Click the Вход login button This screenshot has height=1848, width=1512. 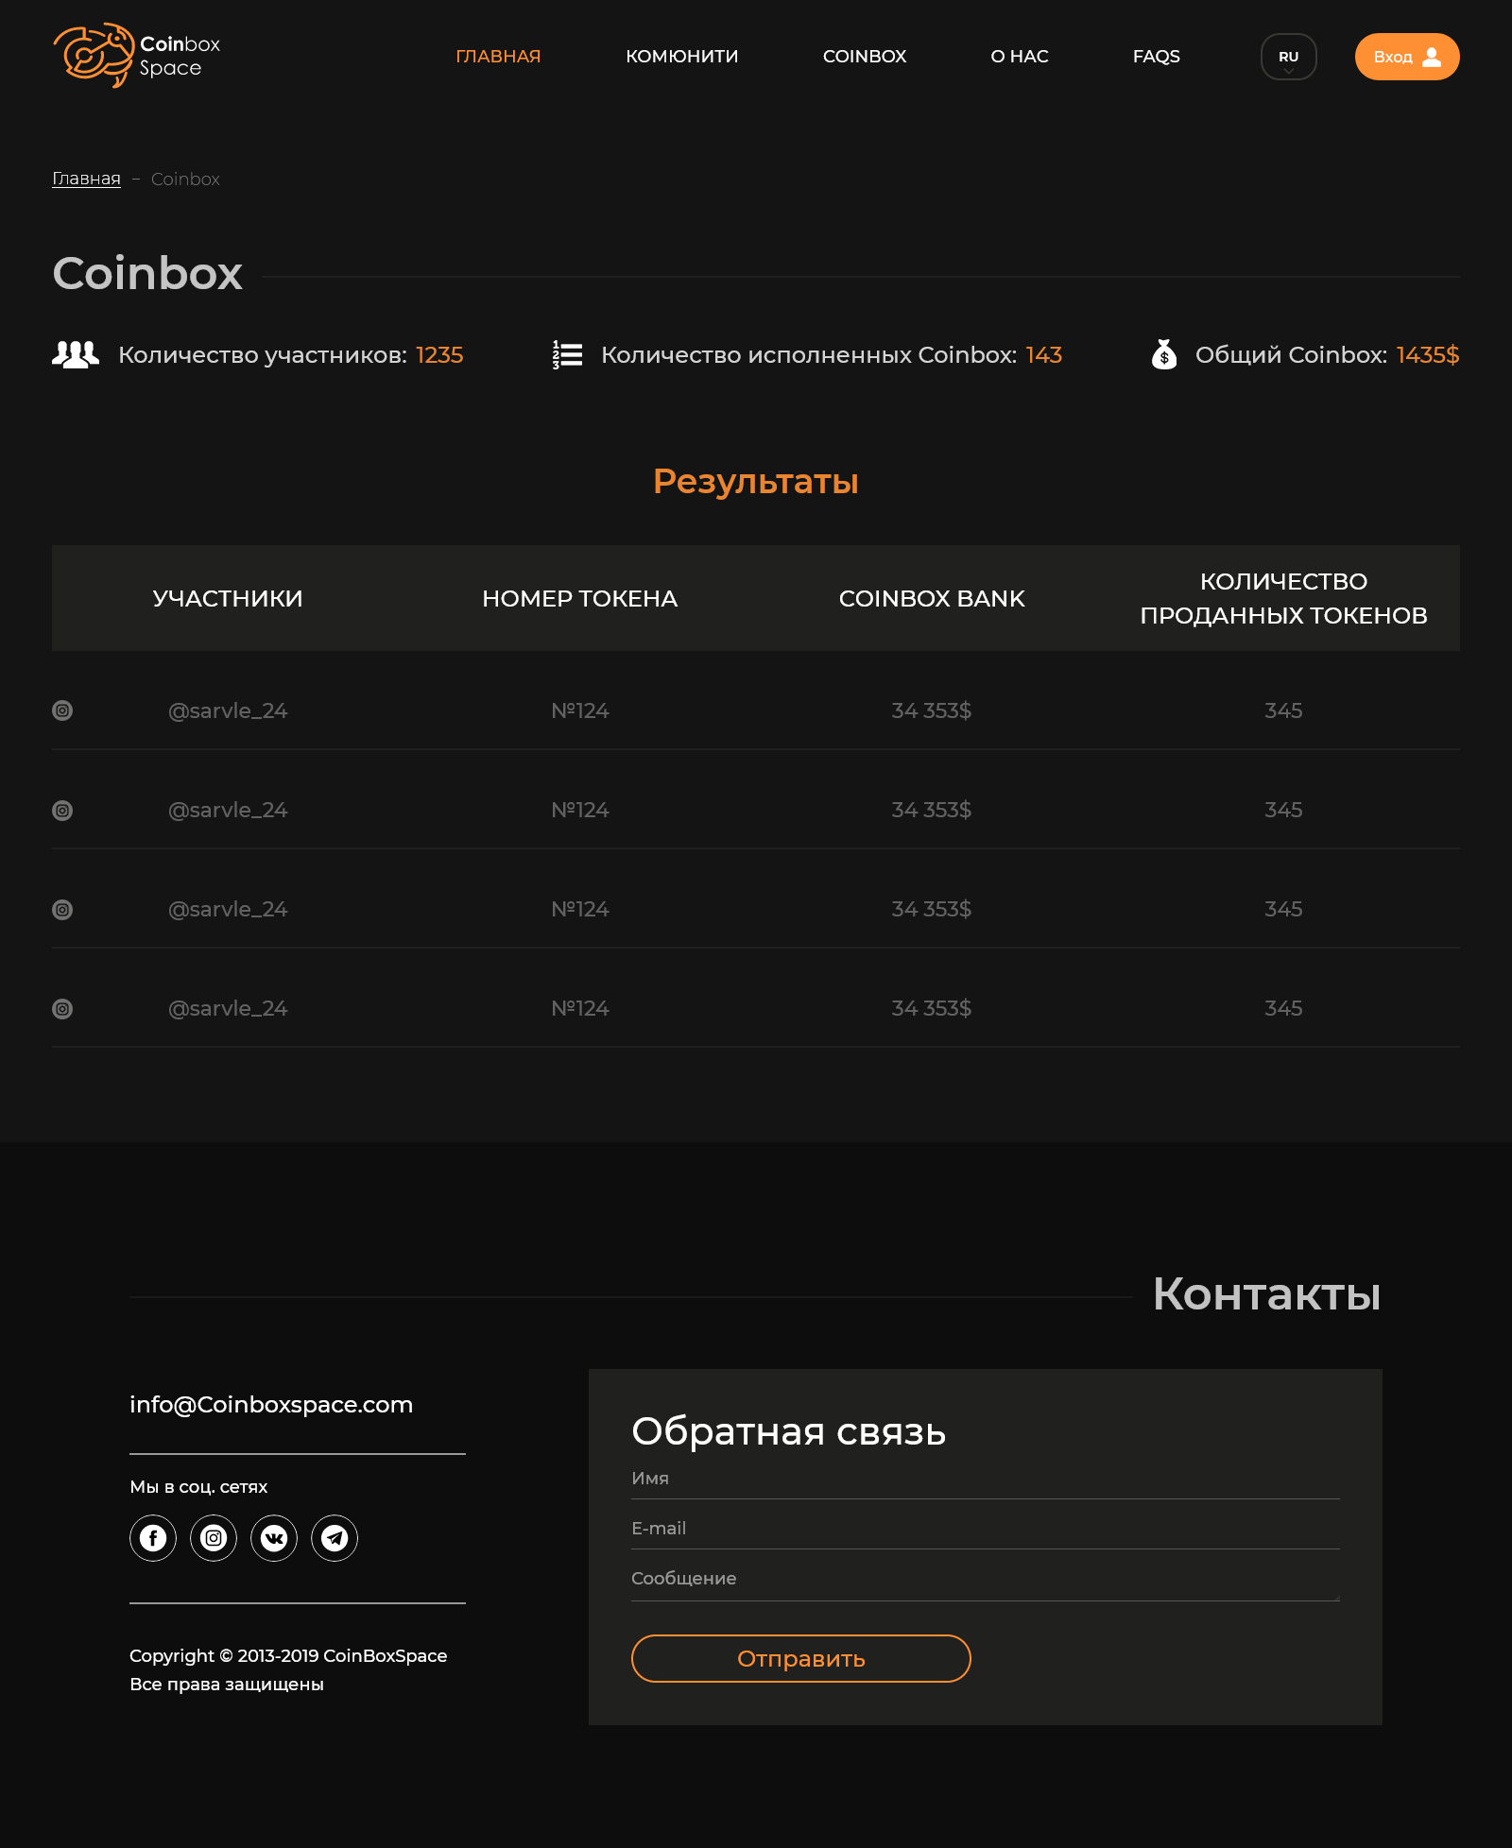[1407, 57]
